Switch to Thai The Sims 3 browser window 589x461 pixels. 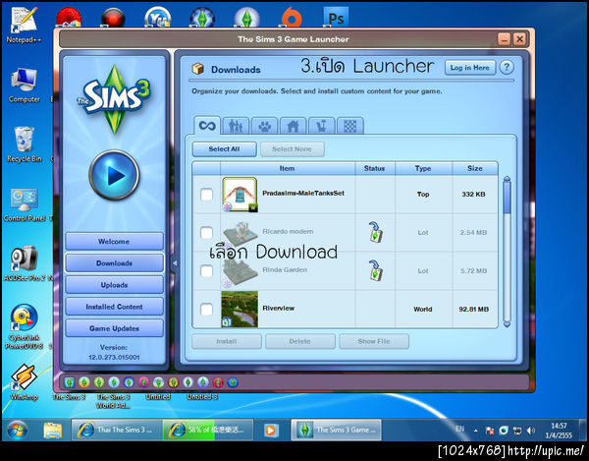point(117,430)
